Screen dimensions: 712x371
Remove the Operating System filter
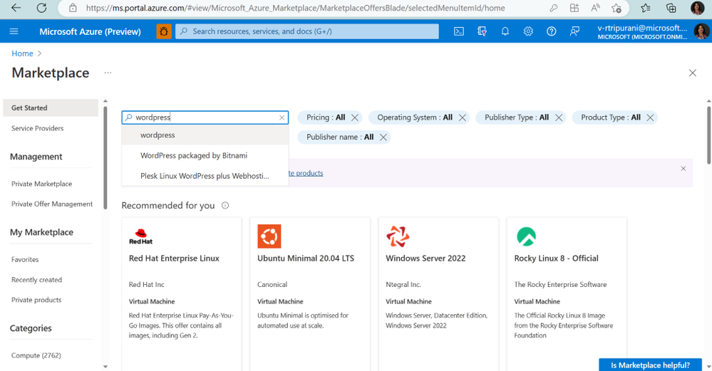pos(463,117)
